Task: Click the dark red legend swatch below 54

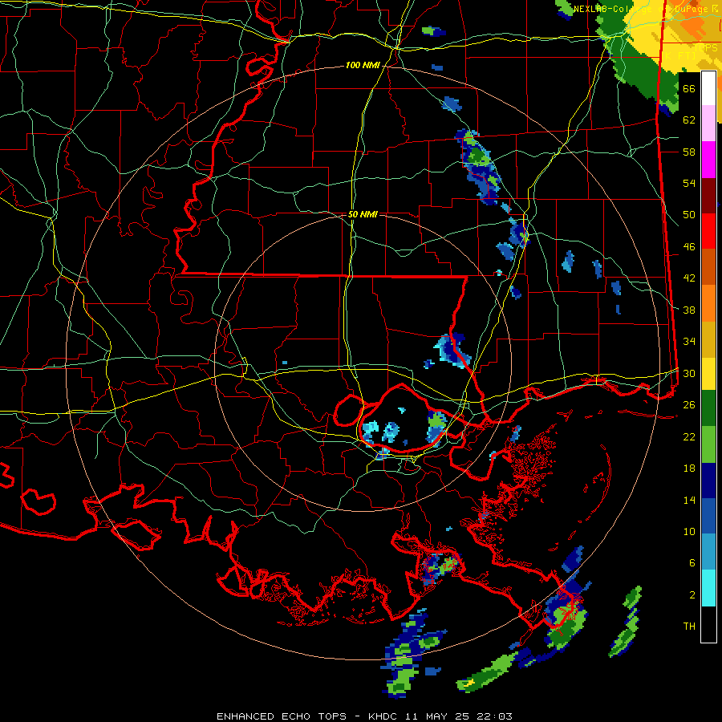Action: [x=708, y=195]
